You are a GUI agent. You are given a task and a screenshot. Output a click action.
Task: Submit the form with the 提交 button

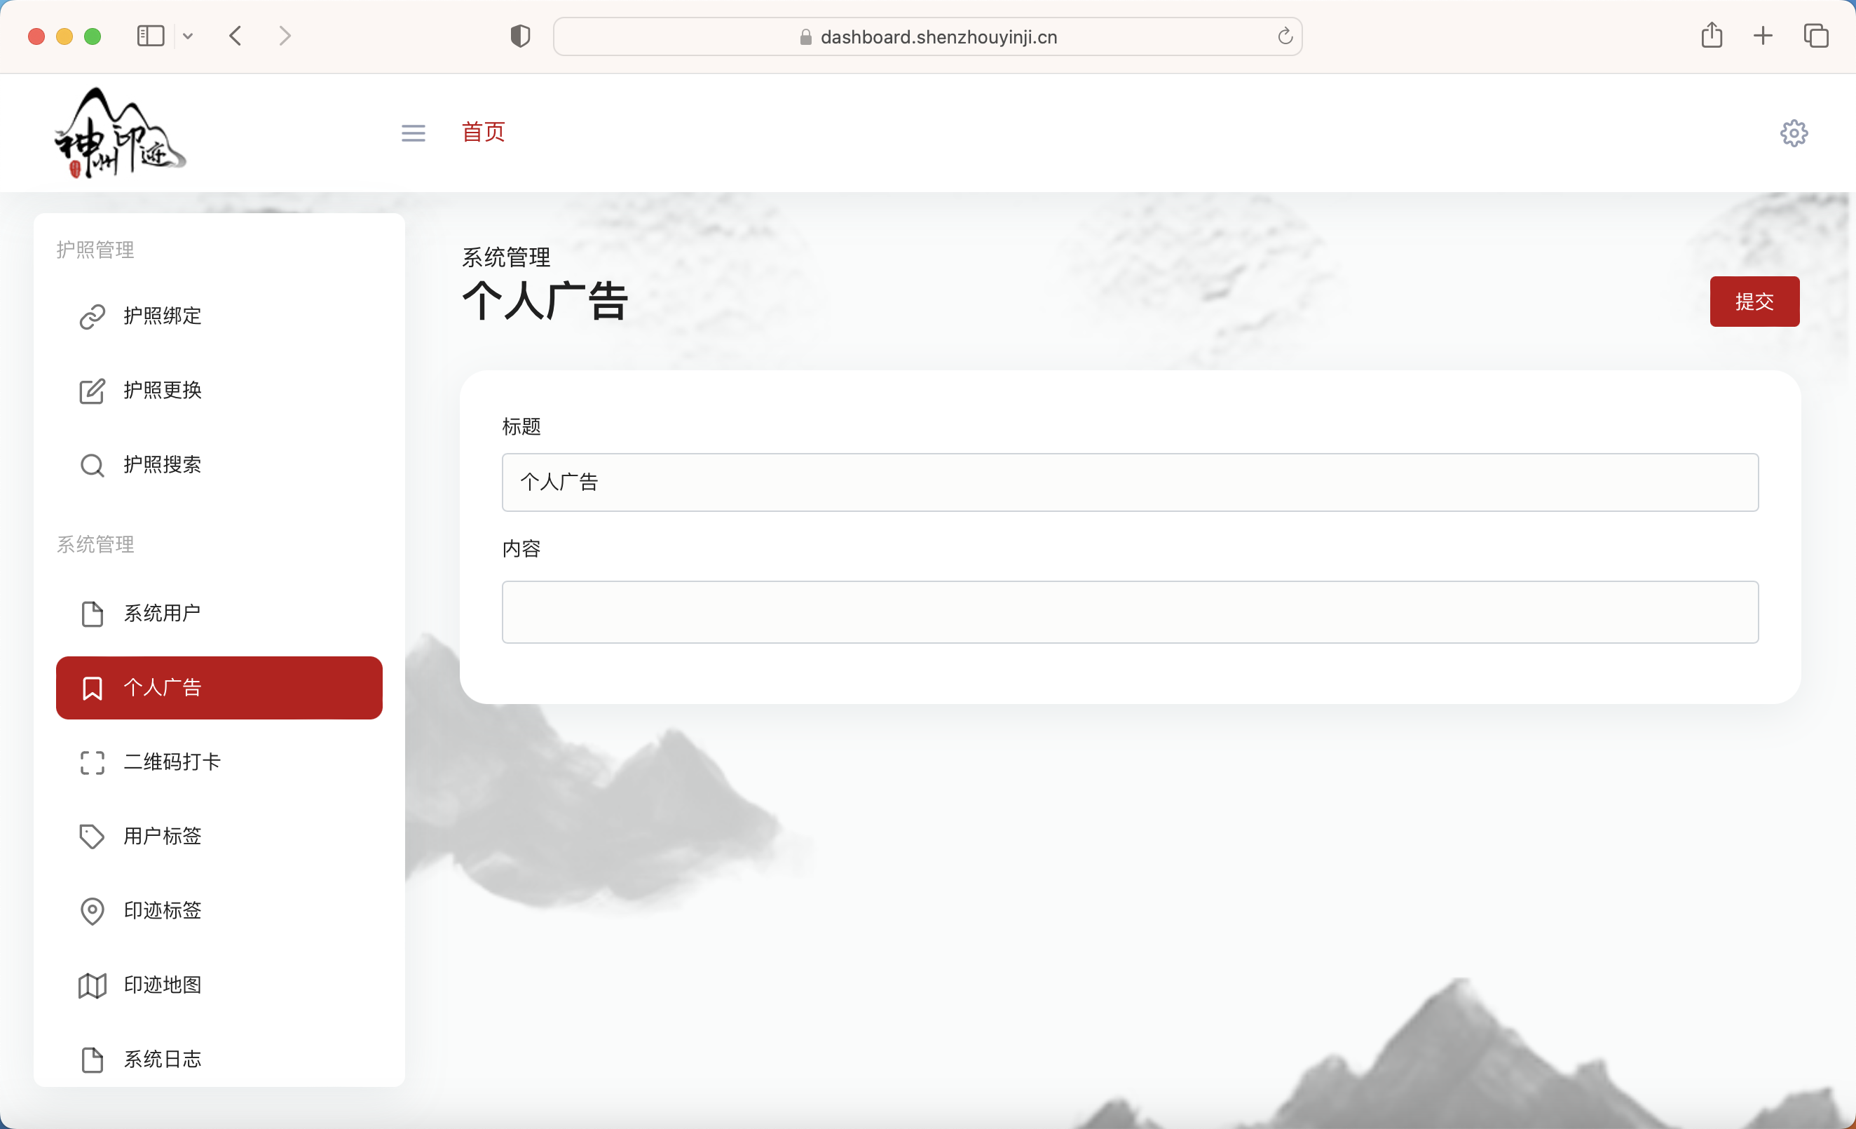click(x=1754, y=301)
